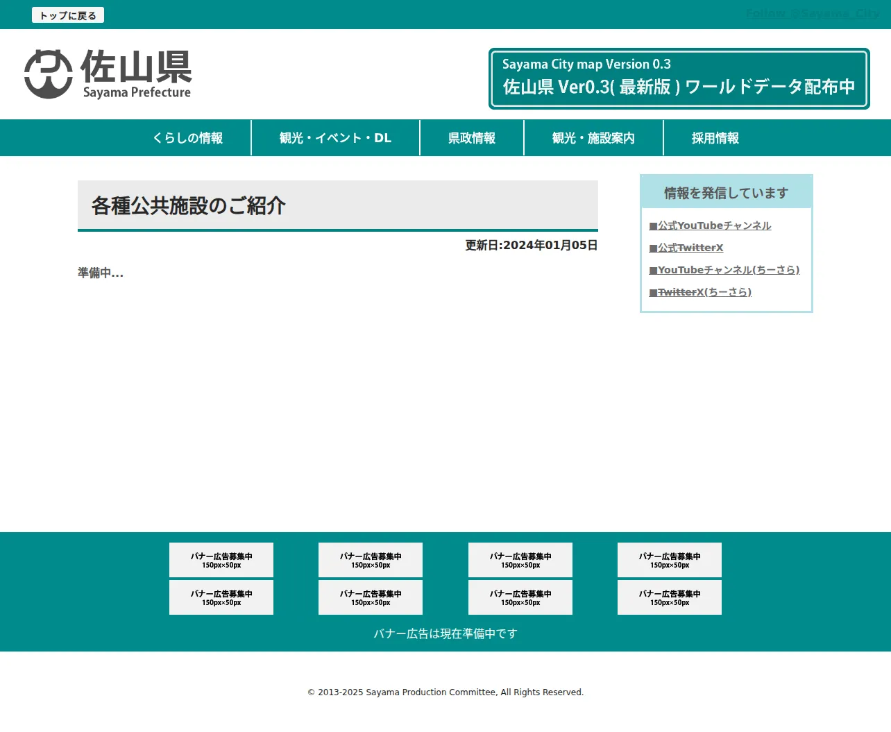Image resolution: width=891 pixels, height=732 pixels.
Task: Open the faint Follow @Sayama_City link
Action: 813,14
